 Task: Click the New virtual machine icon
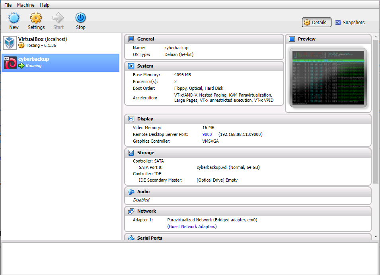[x=14, y=18]
